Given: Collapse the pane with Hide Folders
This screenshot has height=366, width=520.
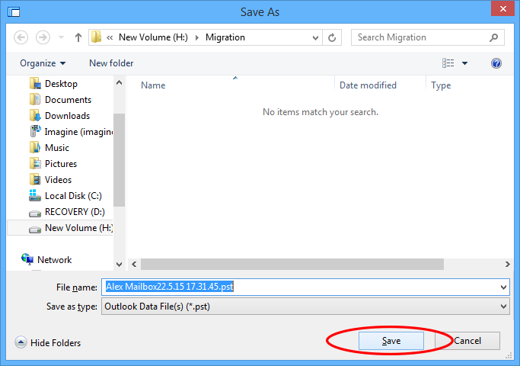Looking at the screenshot, I should (x=48, y=343).
